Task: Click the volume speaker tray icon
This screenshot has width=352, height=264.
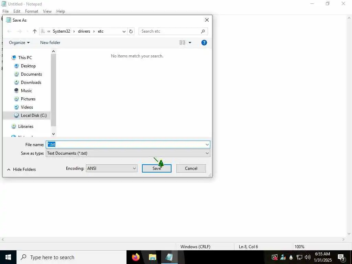Action: click(x=308, y=257)
